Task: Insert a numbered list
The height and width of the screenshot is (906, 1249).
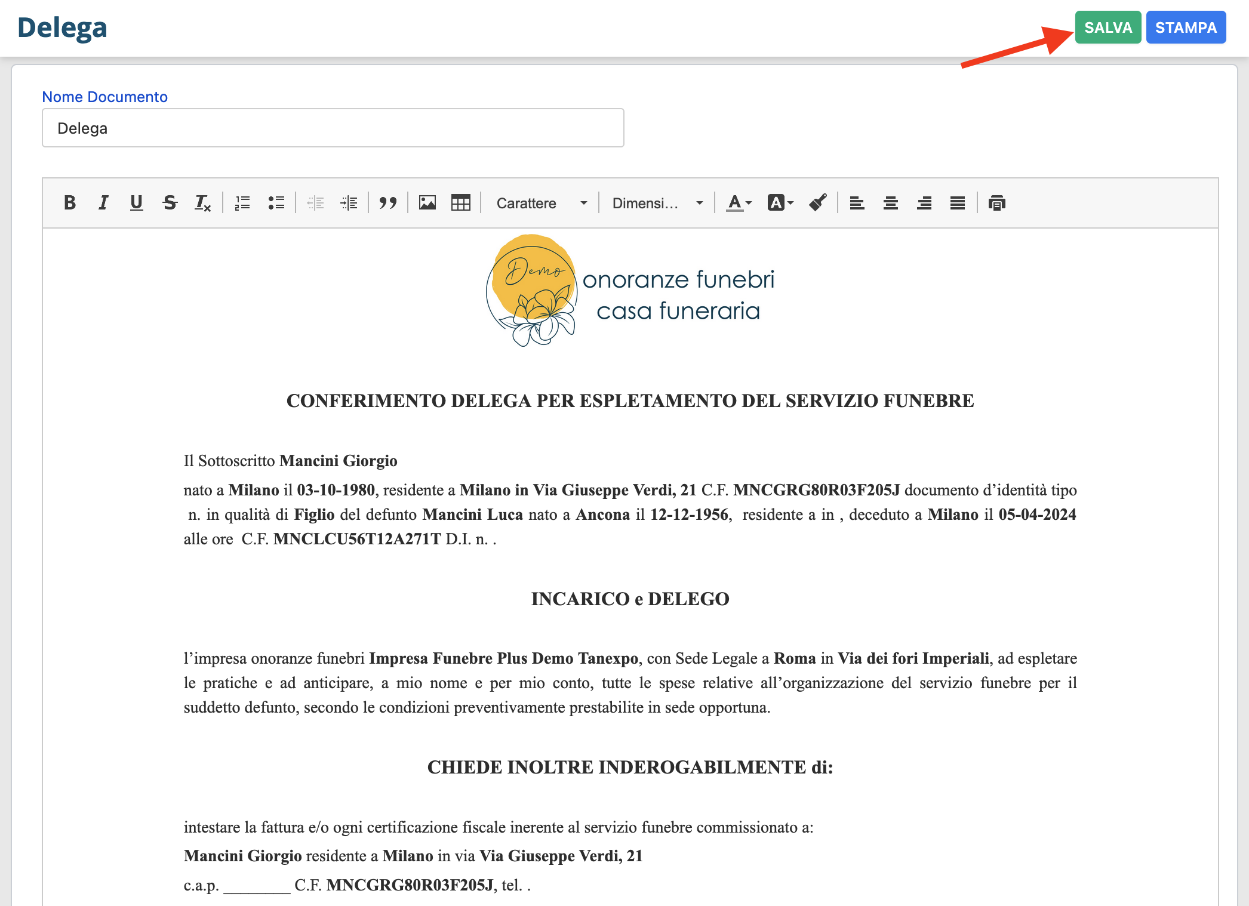Action: 242,203
